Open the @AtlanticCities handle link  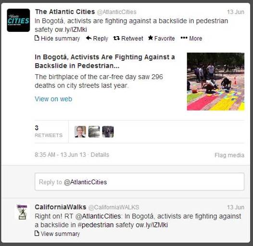pos(116,12)
